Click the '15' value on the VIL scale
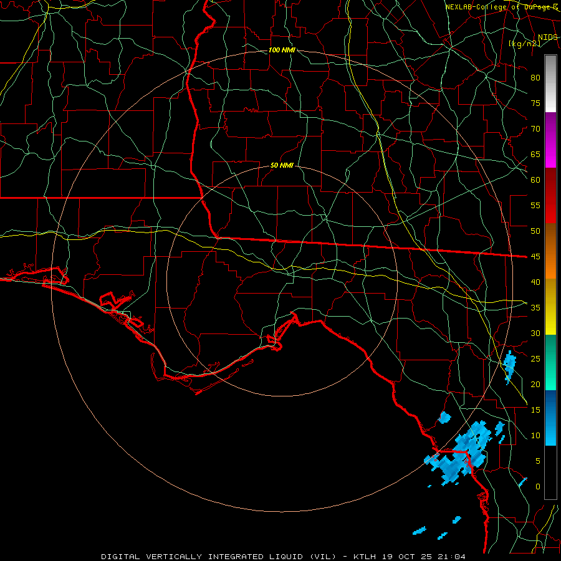561x561 pixels. click(x=535, y=410)
